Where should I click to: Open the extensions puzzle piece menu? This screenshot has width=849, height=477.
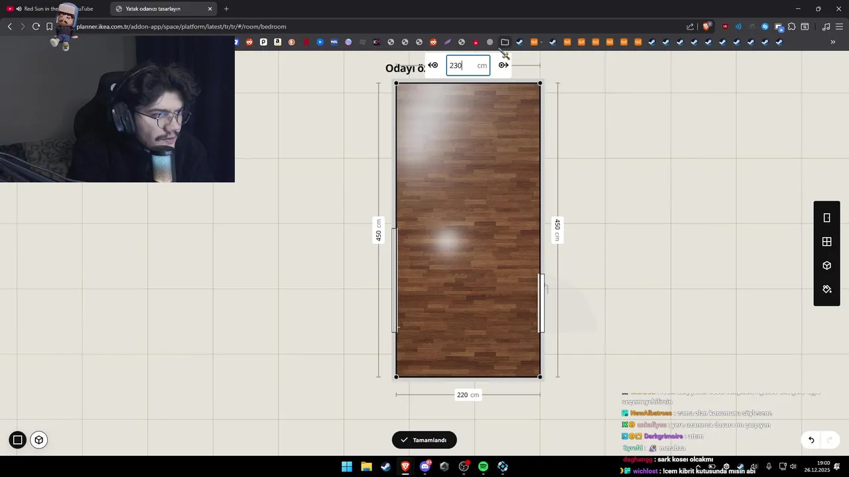[791, 26]
